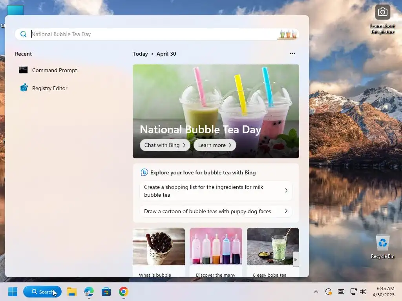Open the Windows Start button
This screenshot has width=402, height=301.
[x=13, y=292]
